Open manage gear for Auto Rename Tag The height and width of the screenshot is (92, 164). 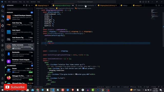click(32, 41)
